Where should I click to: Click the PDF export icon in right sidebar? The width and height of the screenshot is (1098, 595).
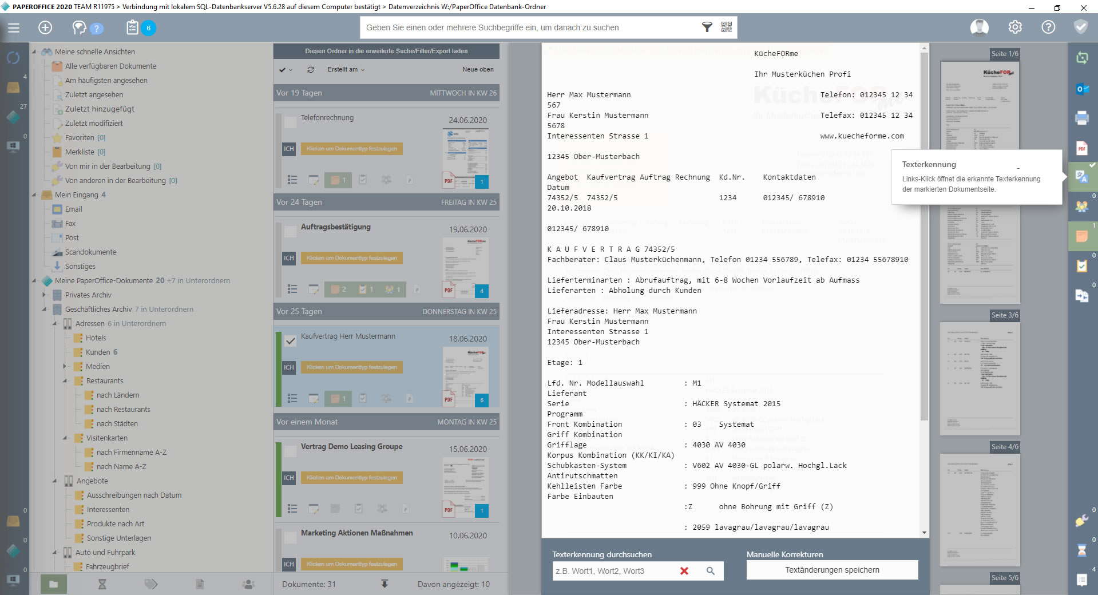[x=1081, y=148]
